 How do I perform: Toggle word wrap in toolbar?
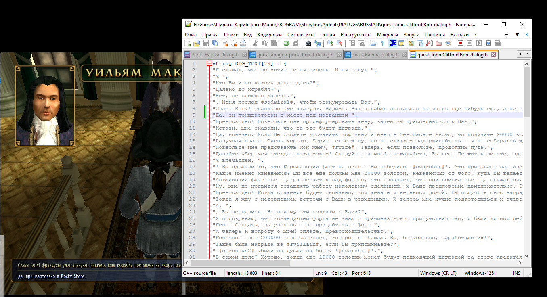tap(373, 43)
